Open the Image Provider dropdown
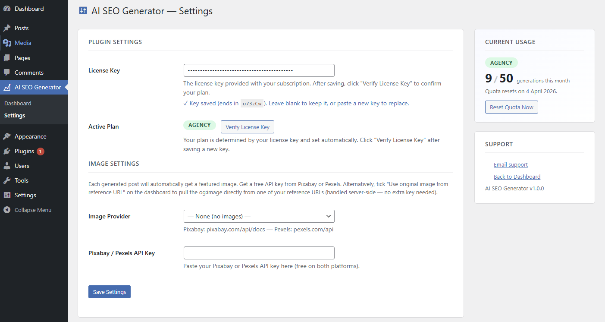Viewport: 605px width, 322px height. click(259, 216)
